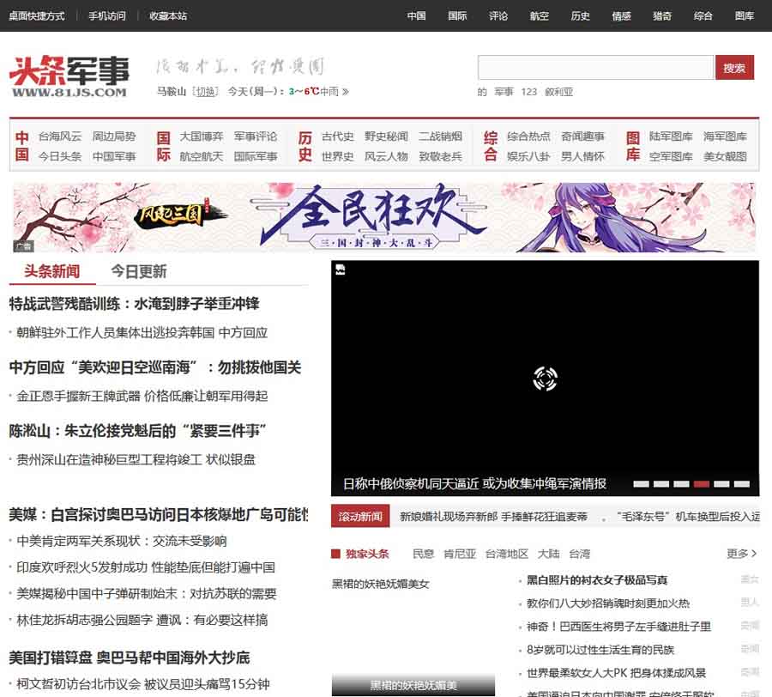The image size is (772, 697).
Task: Click the 中国 red category heading block
Action: (x=22, y=146)
